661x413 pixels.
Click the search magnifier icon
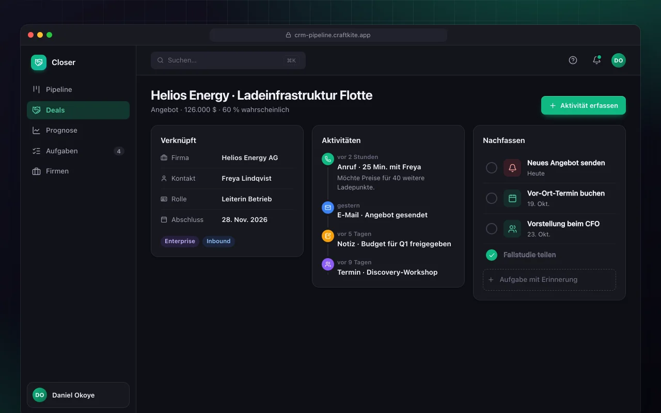pyautogui.click(x=161, y=60)
